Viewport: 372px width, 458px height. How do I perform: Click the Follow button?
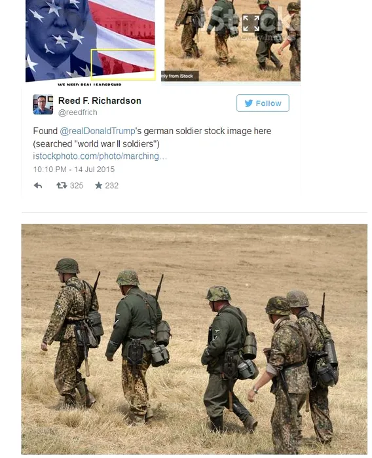coord(263,103)
